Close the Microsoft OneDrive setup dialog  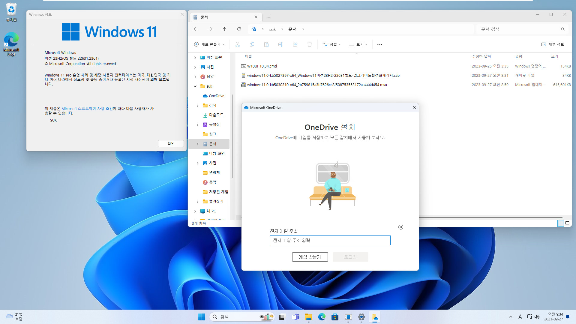[x=414, y=107]
